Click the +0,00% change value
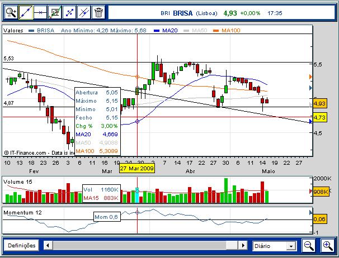This screenshot has width=339, height=258. [250, 13]
